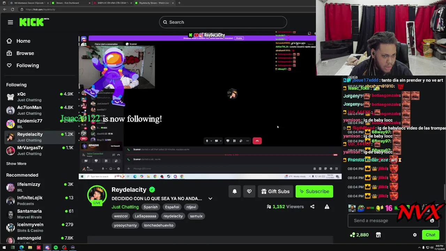Open Microsoft Edge from taskbar
The height and width of the screenshot is (251, 446).
tap(22, 248)
